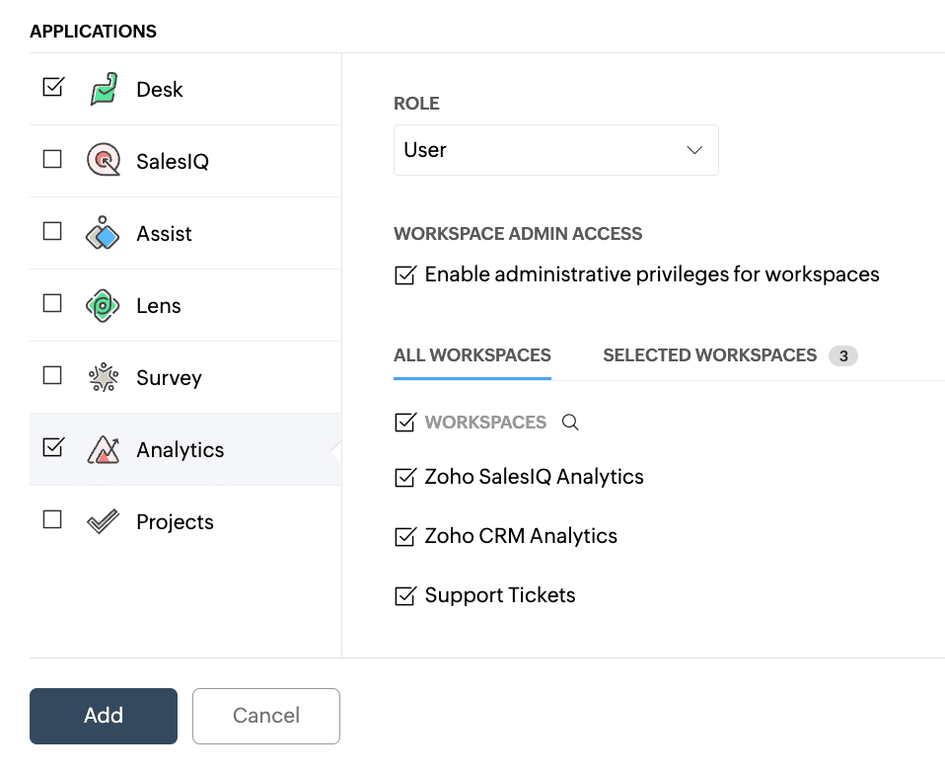Deselect the Support Tickets workspace
Image resolution: width=945 pixels, height=776 pixels.
(404, 596)
